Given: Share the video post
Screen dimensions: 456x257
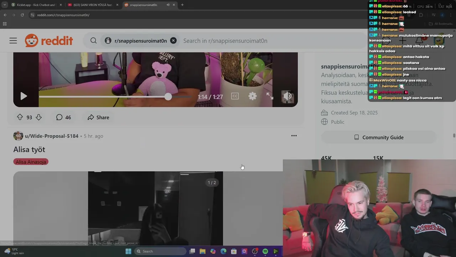Looking at the screenshot, I should (x=98, y=117).
